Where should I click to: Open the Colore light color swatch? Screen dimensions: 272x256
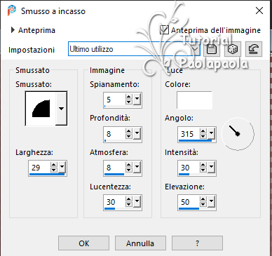(x=194, y=100)
